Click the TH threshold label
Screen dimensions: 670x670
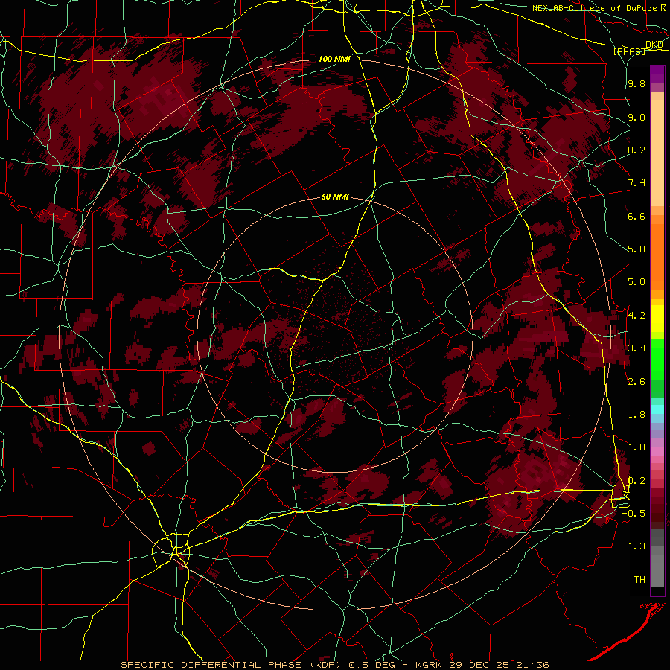click(639, 579)
